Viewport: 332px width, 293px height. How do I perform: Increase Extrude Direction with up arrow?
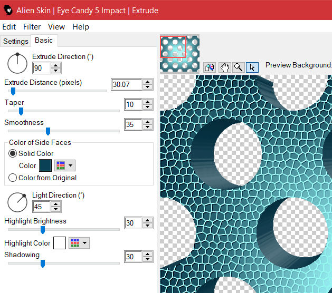pyautogui.click(x=56, y=65)
